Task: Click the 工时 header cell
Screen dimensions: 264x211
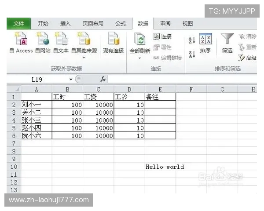Action: click(x=67, y=97)
